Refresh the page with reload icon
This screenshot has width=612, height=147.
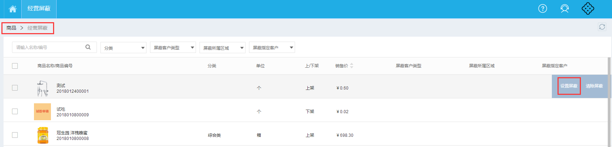(x=602, y=27)
